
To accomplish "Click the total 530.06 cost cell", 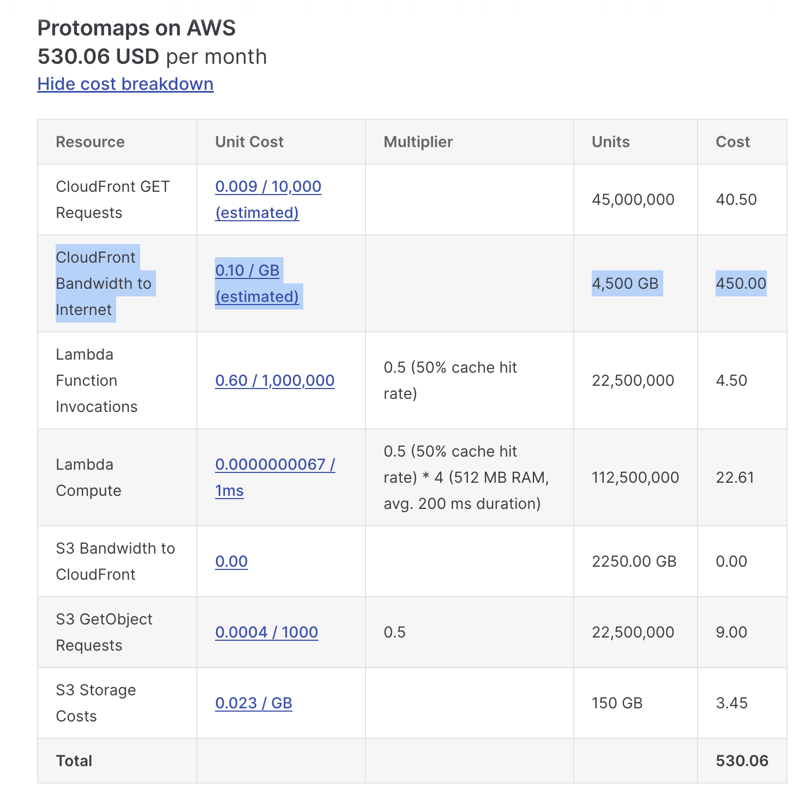I will point(742,761).
